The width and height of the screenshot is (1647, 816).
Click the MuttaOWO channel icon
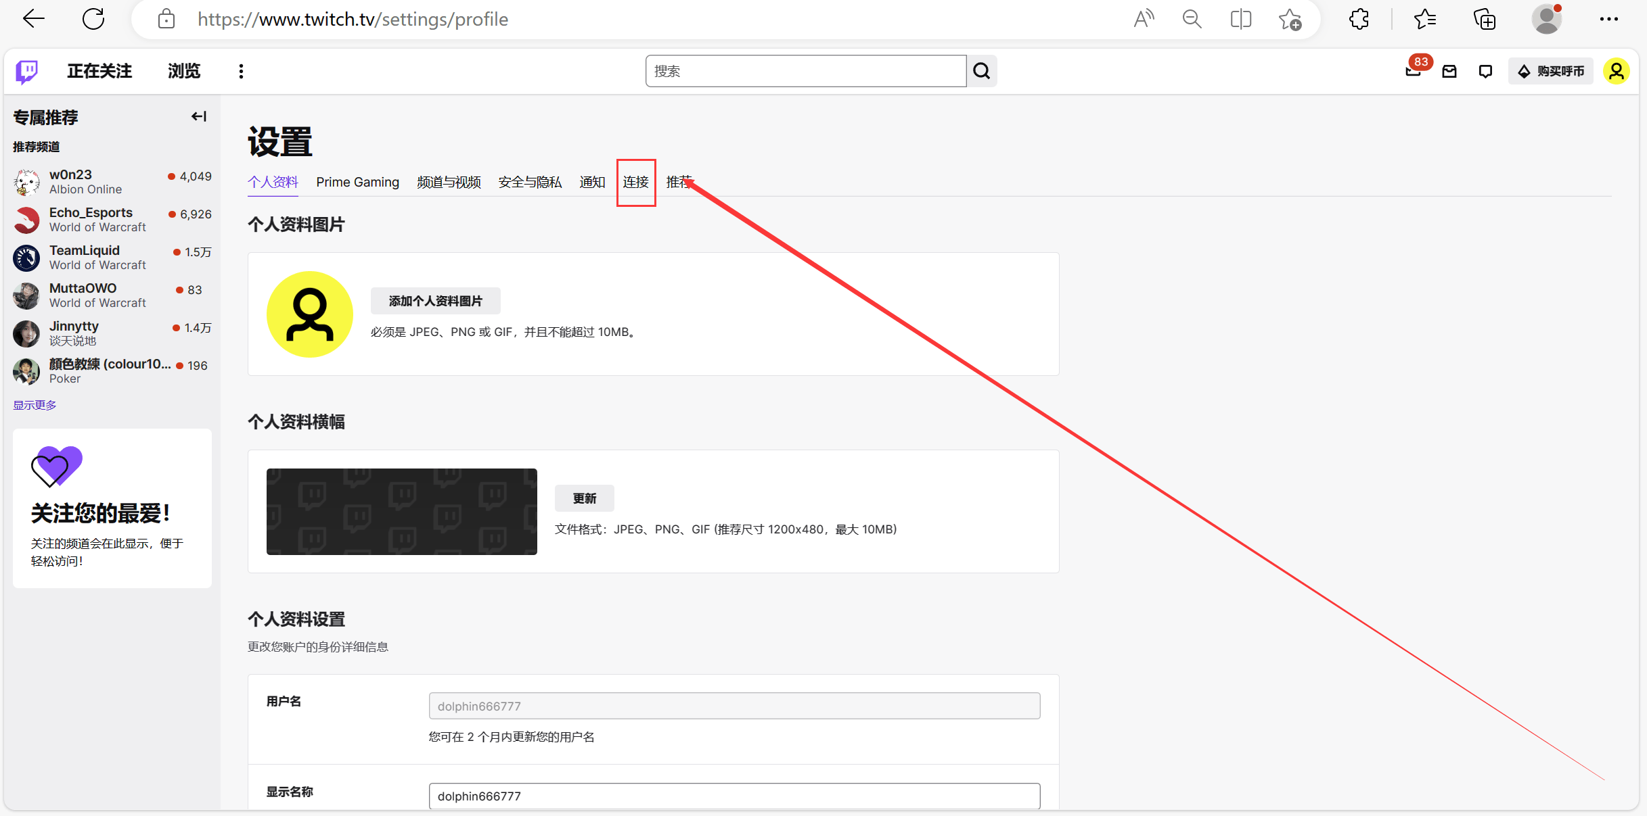[x=26, y=293]
